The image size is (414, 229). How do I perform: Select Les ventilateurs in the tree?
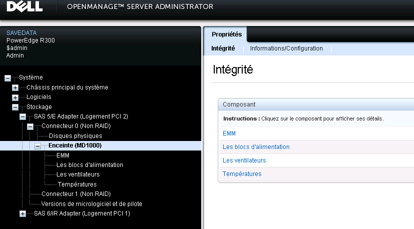click(78, 174)
